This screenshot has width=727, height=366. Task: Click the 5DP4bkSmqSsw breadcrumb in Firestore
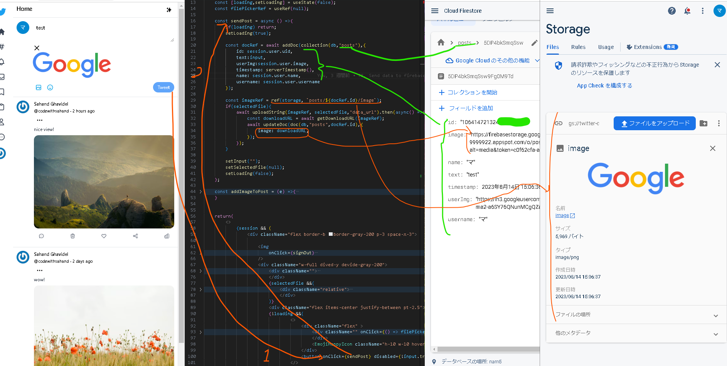503,43
